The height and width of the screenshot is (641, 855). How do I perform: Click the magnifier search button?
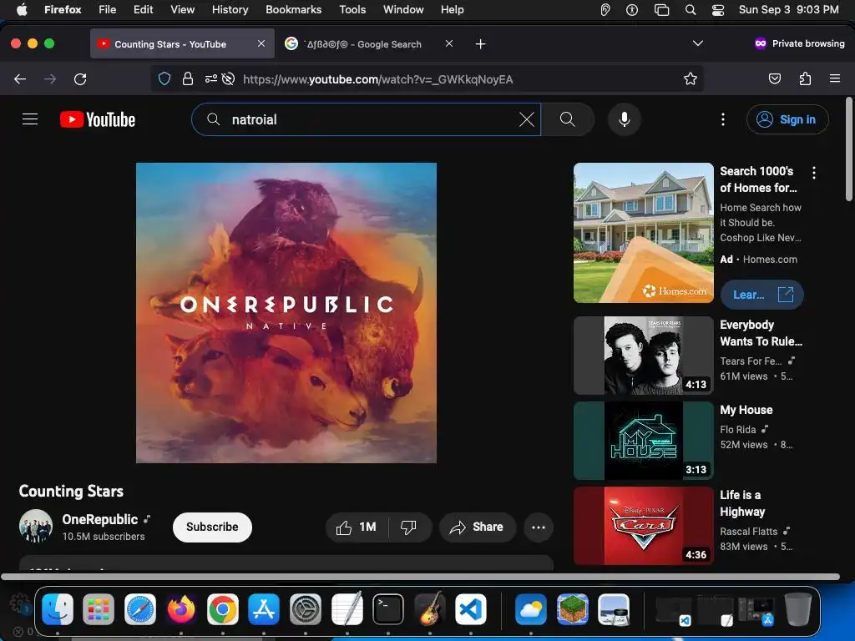point(568,119)
